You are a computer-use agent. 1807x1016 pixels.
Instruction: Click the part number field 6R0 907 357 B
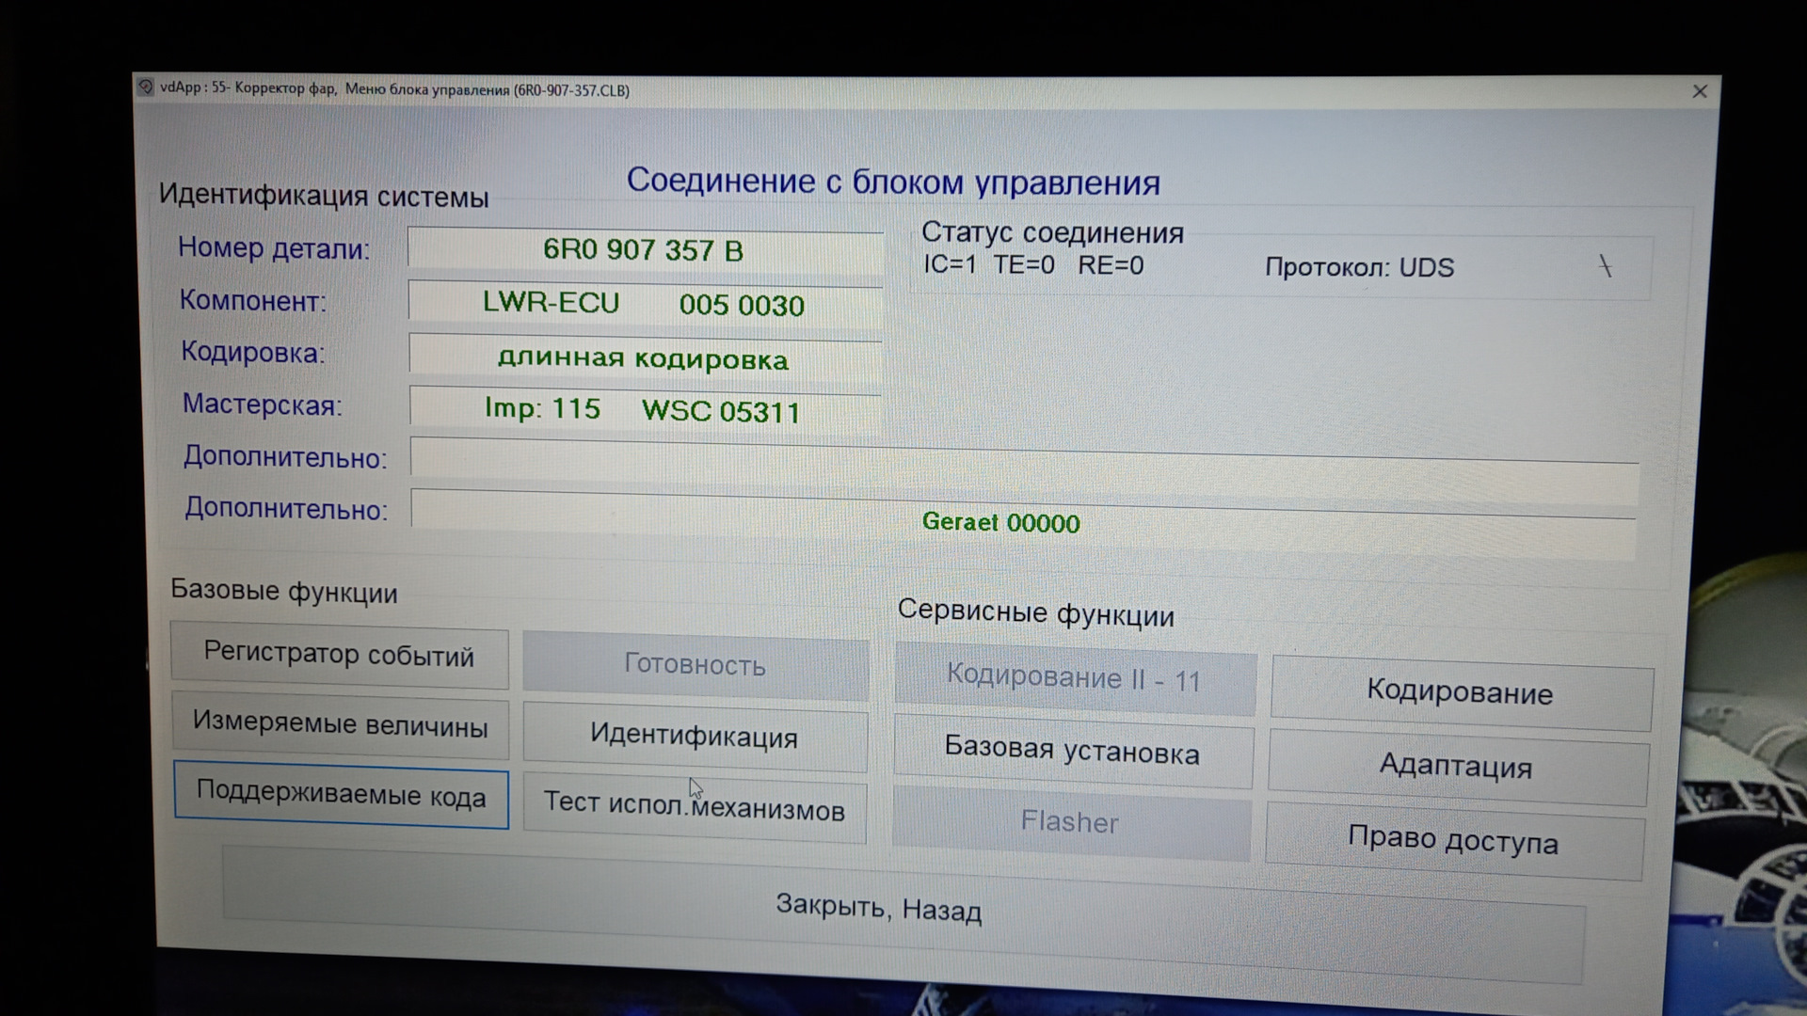click(x=645, y=252)
